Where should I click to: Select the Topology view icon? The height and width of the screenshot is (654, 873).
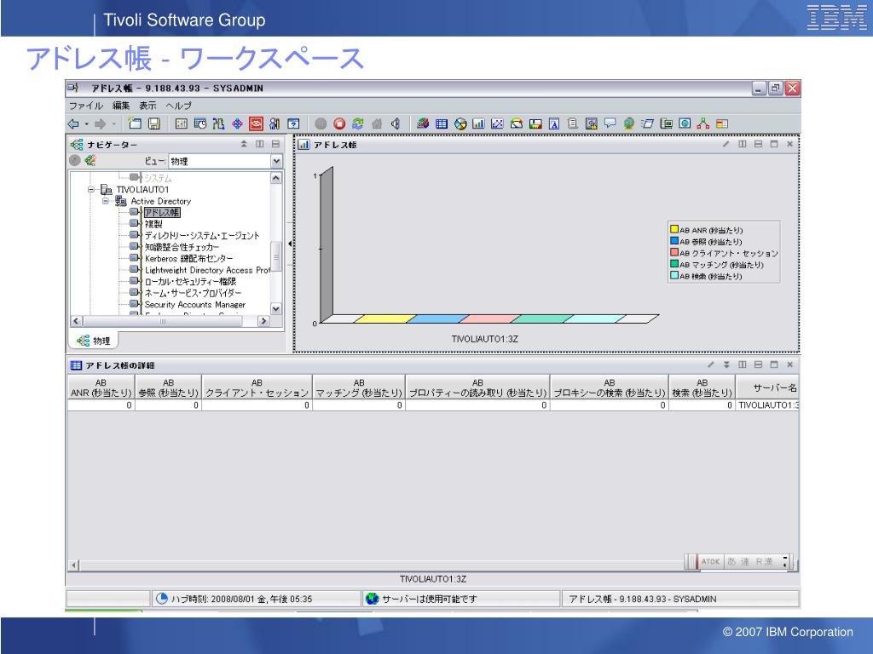[x=703, y=123]
